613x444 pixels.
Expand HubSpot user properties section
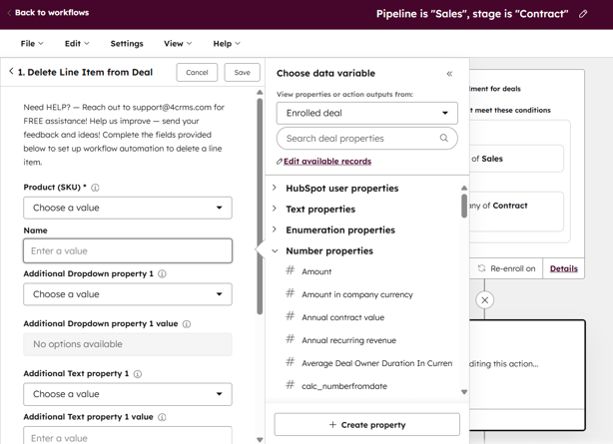click(x=275, y=188)
